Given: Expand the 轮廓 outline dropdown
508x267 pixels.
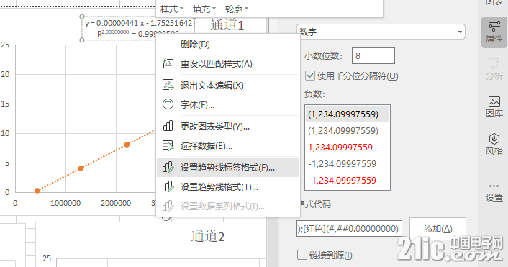Looking at the screenshot, I should click(237, 9).
